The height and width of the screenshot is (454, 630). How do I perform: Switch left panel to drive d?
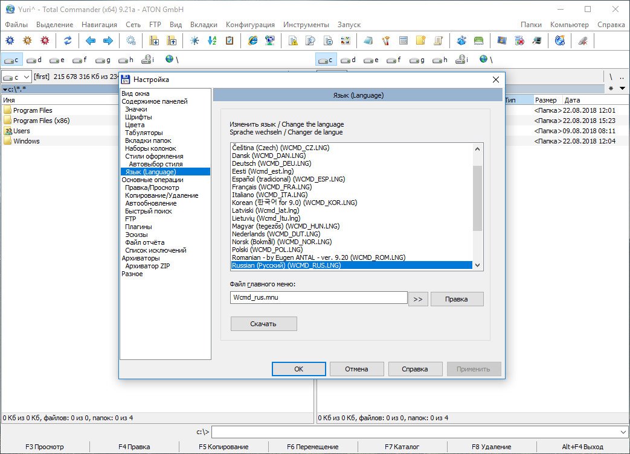34,60
